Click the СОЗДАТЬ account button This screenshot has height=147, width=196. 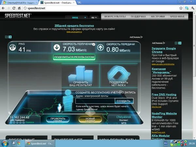pos(124,101)
